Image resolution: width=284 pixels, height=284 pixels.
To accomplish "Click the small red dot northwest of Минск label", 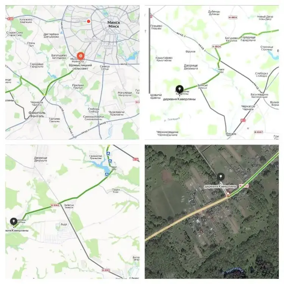I will coord(89,21).
